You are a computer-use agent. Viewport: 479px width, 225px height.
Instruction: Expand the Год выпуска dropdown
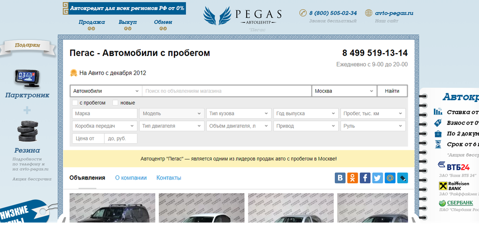(306, 113)
